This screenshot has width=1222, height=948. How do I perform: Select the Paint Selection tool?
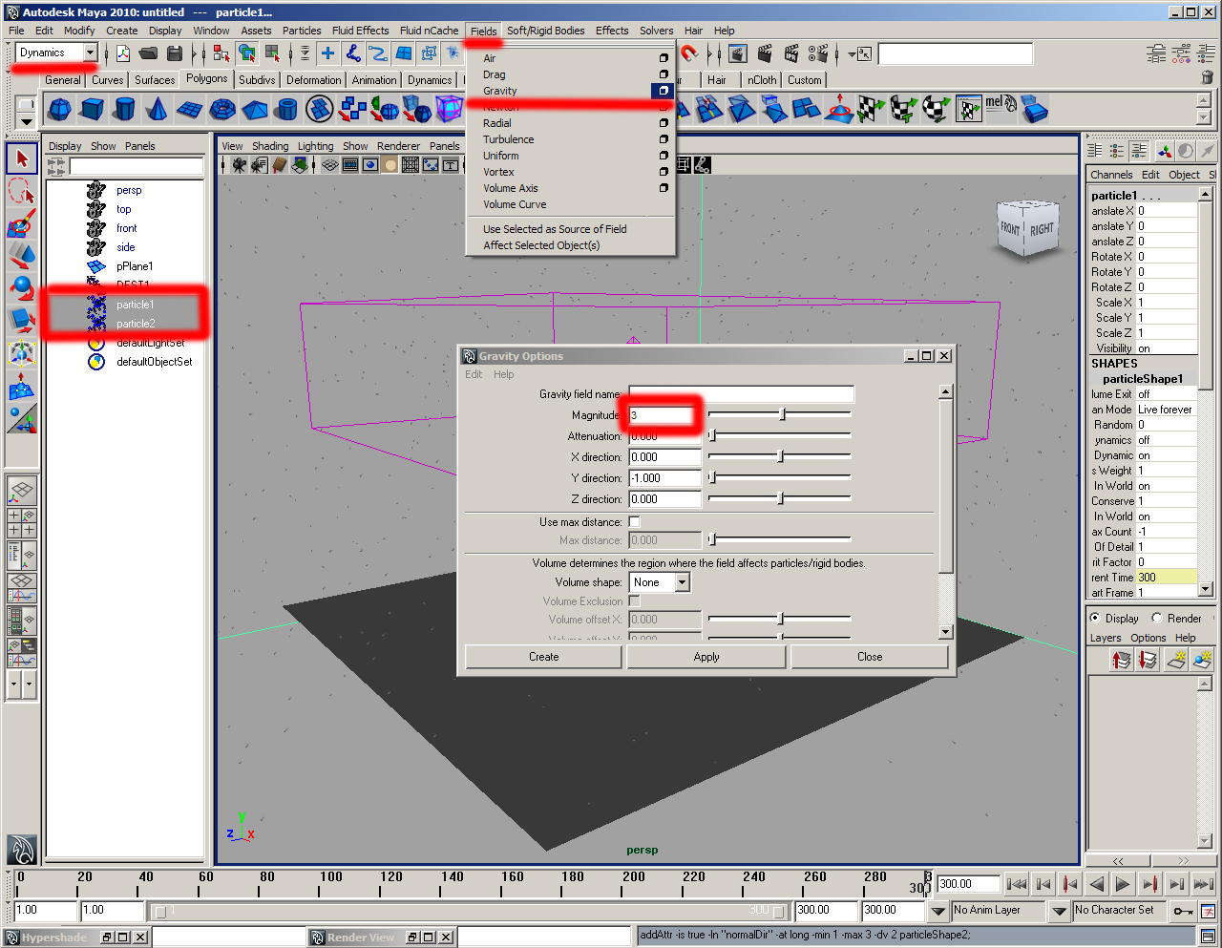pyautogui.click(x=23, y=224)
